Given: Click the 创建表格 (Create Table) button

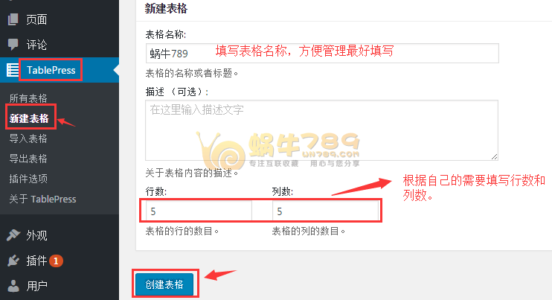Looking at the screenshot, I should point(164,284).
